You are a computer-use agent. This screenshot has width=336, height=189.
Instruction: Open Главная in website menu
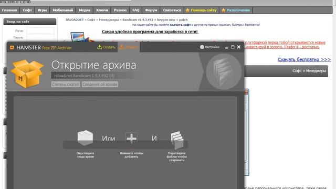click(x=9, y=10)
